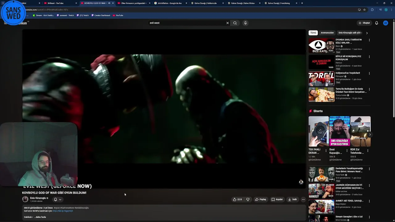Open new browser tab with plus
Screen dimensions: 395x222
[x=302, y=3]
